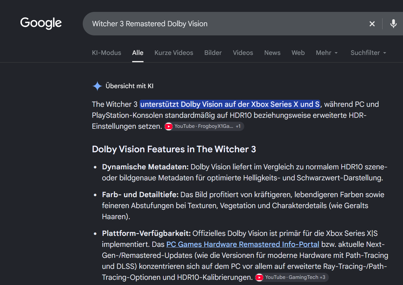Start voice search with the microphone icon
The width and height of the screenshot is (403, 285).
coord(394,23)
